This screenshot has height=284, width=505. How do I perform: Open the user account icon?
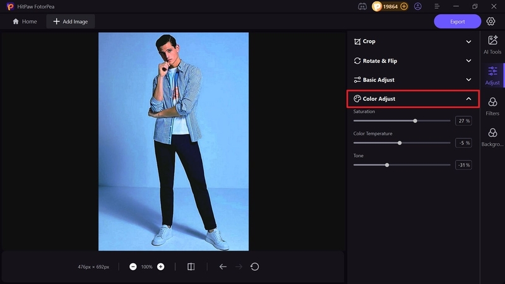[x=418, y=6]
